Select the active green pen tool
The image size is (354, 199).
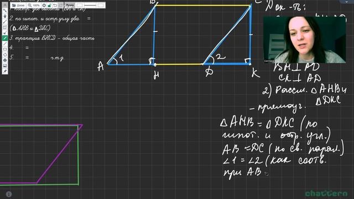point(5,38)
